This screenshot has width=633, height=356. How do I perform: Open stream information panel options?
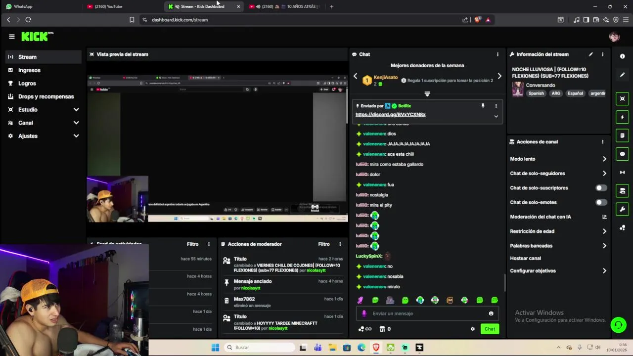(x=602, y=54)
